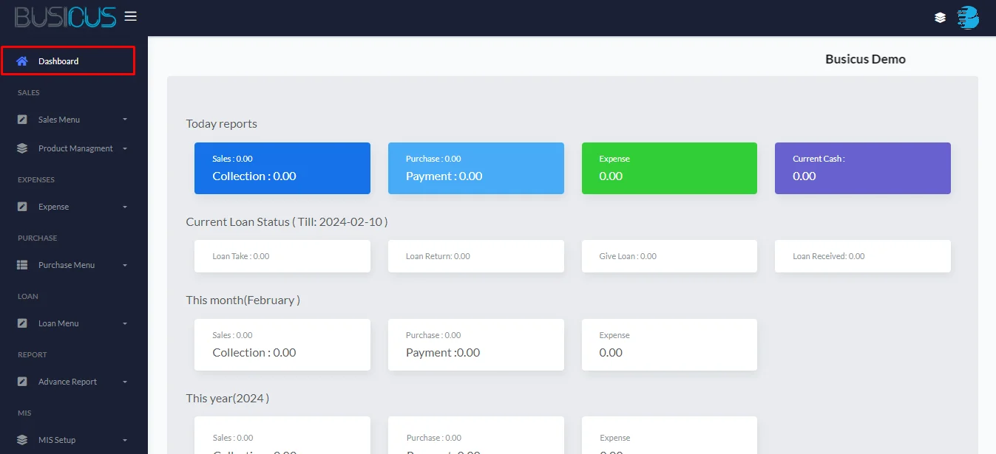Click the Product Managment layers icon
Screen dimensions: 996x454
click(x=22, y=148)
